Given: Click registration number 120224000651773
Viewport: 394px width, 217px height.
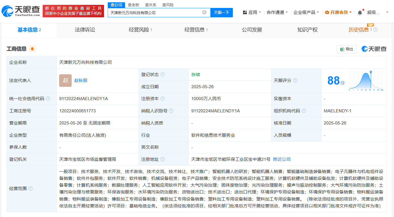Looking at the screenshot, I should (x=77, y=111).
